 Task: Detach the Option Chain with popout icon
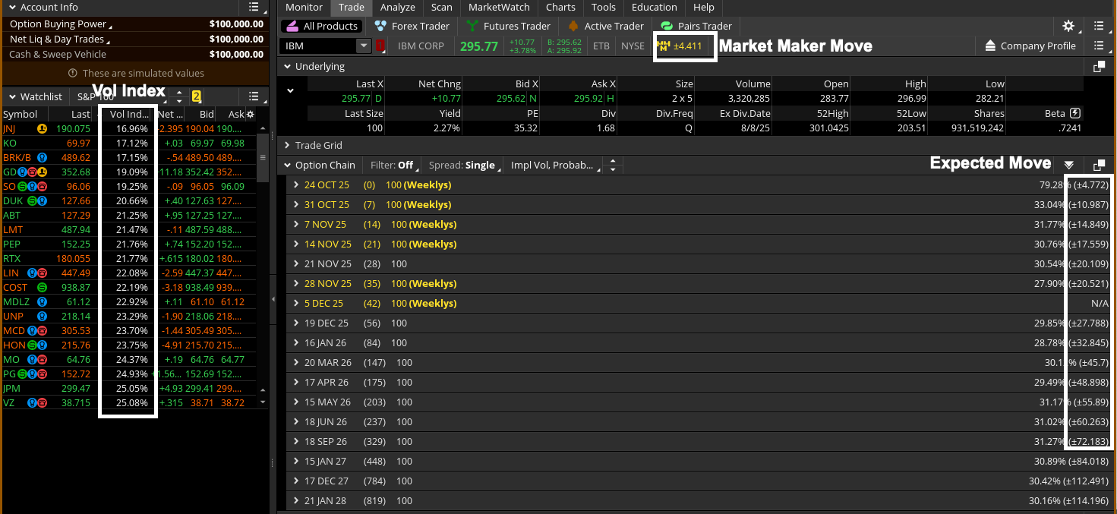pyautogui.click(x=1099, y=165)
